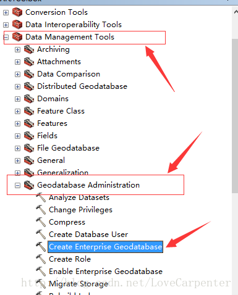Click the Analyze Datasets hammer icon
The height and width of the screenshot is (295, 238).
pyautogui.click(x=41, y=197)
